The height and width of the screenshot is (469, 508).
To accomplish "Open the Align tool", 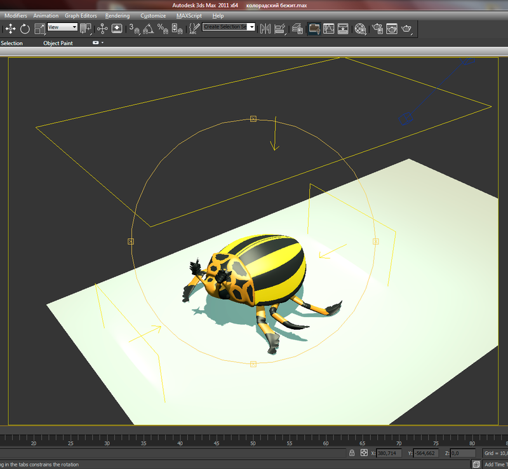I will point(279,29).
